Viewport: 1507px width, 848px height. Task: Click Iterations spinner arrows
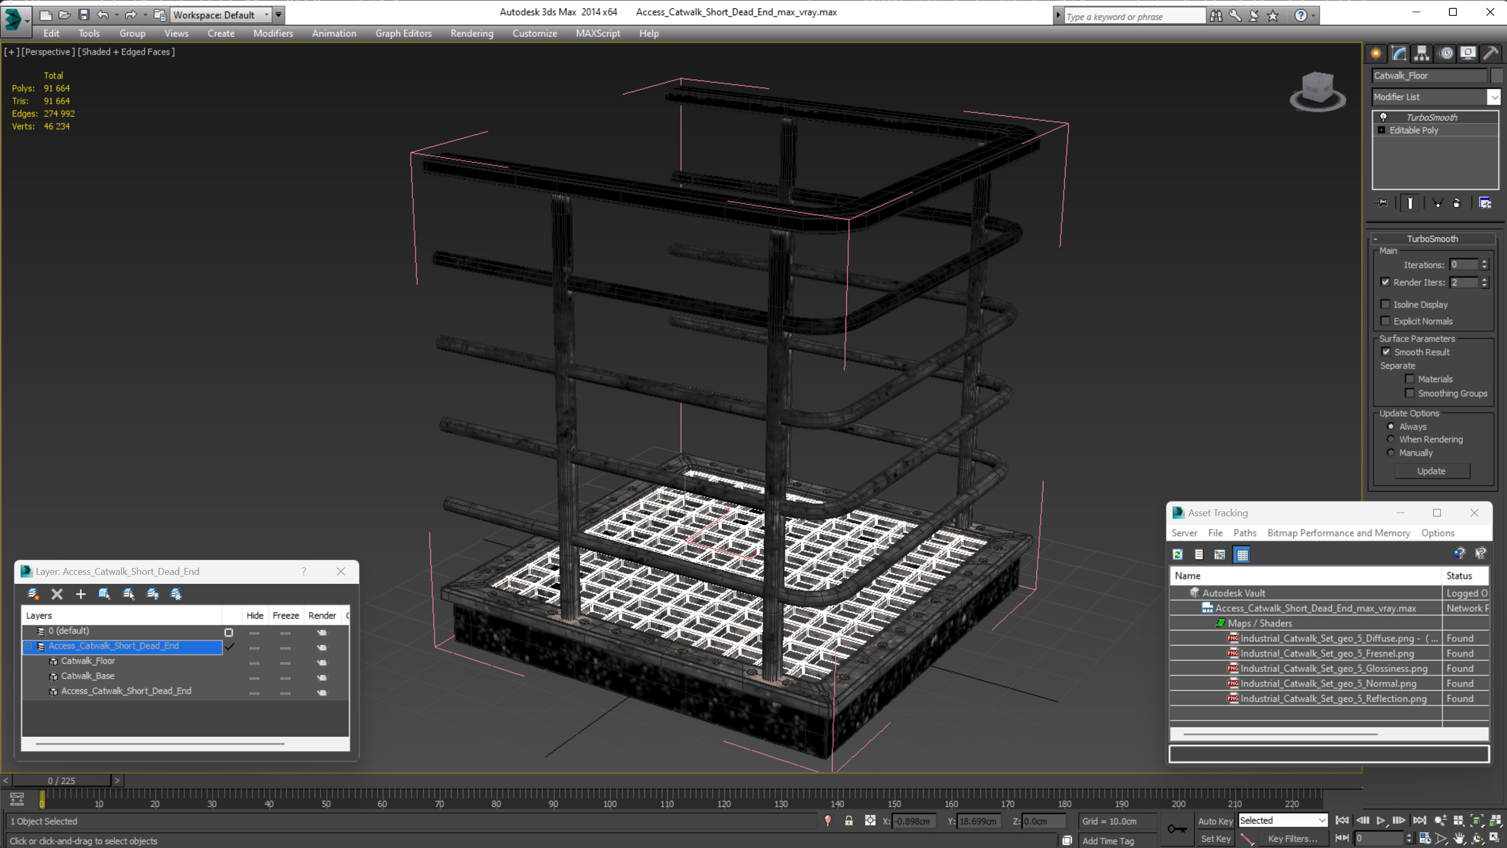click(x=1484, y=265)
